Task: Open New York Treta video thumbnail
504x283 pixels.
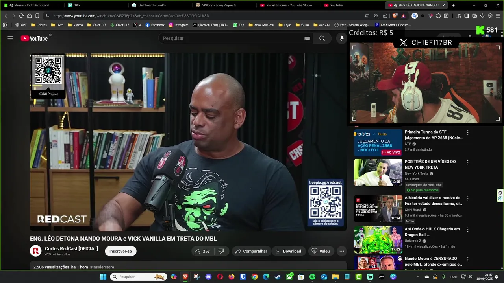Action: click(x=378, y=172)
